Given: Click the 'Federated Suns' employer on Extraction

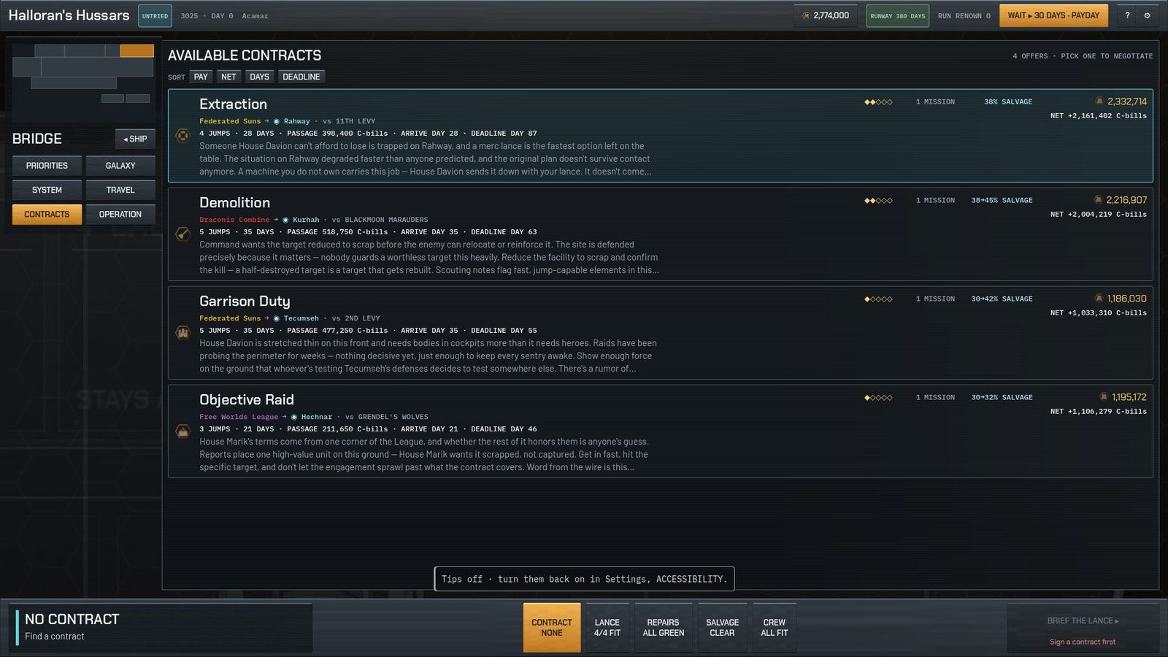Looking at the screenshot, I should (230, 121).
